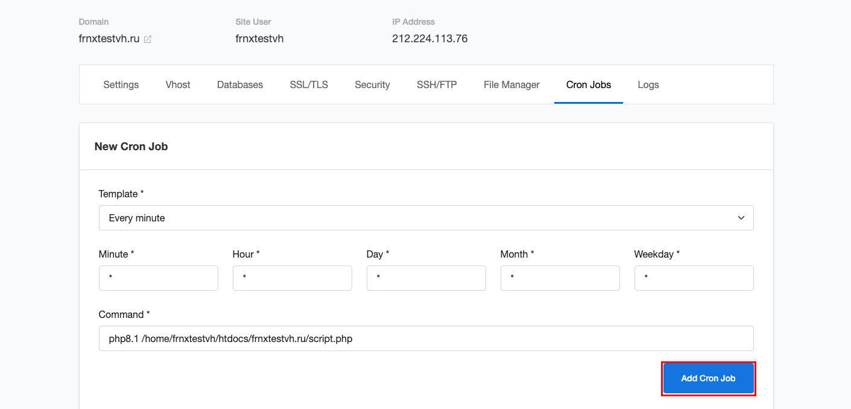Select the IP address 212.224.113.76
Screen dimensions: 851x409
click(430, 39)
